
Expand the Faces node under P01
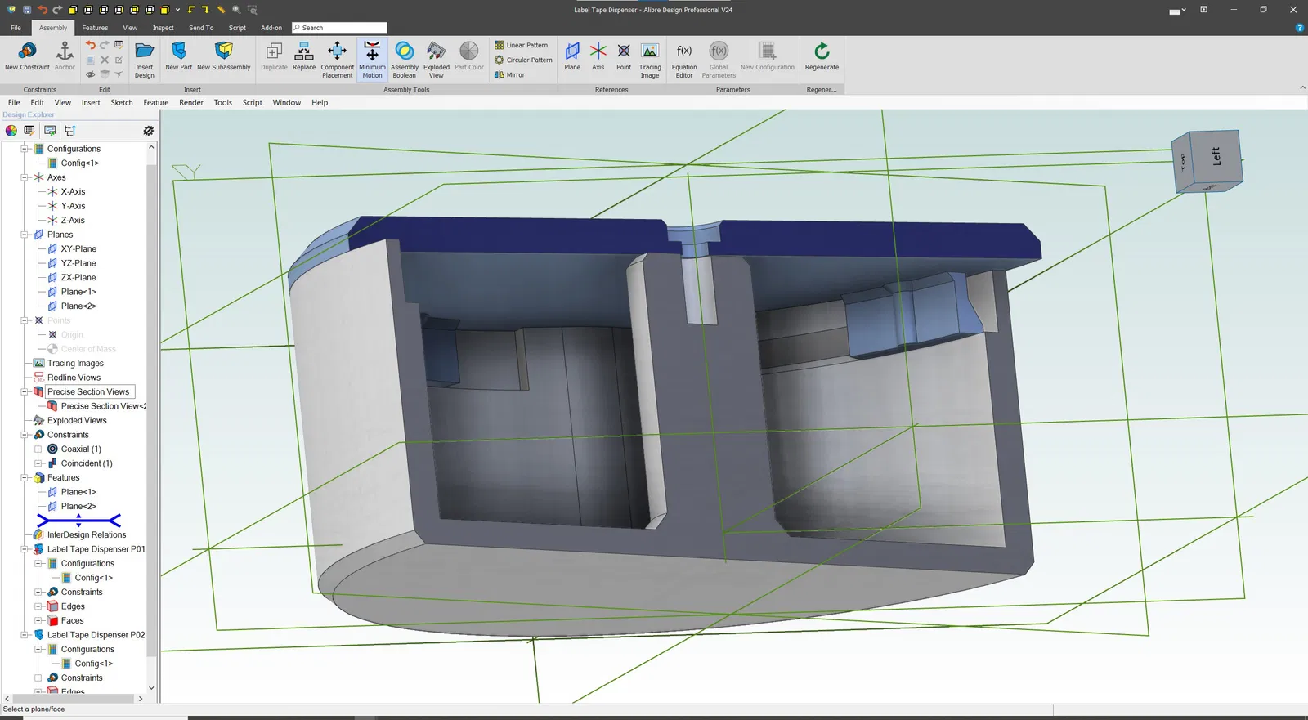pos(38,621)
